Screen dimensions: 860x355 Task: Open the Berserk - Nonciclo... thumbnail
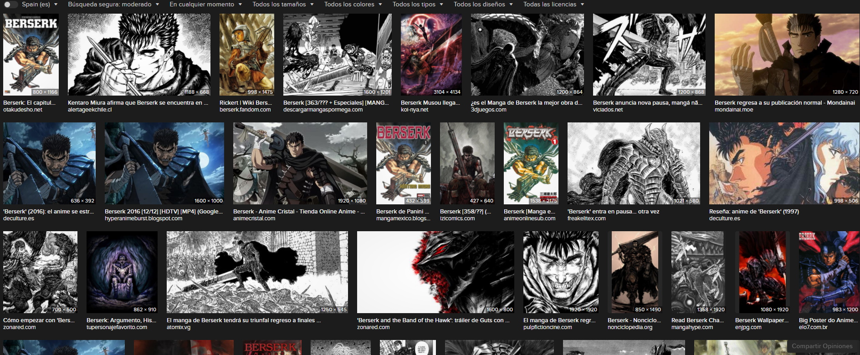pos(635,272)
